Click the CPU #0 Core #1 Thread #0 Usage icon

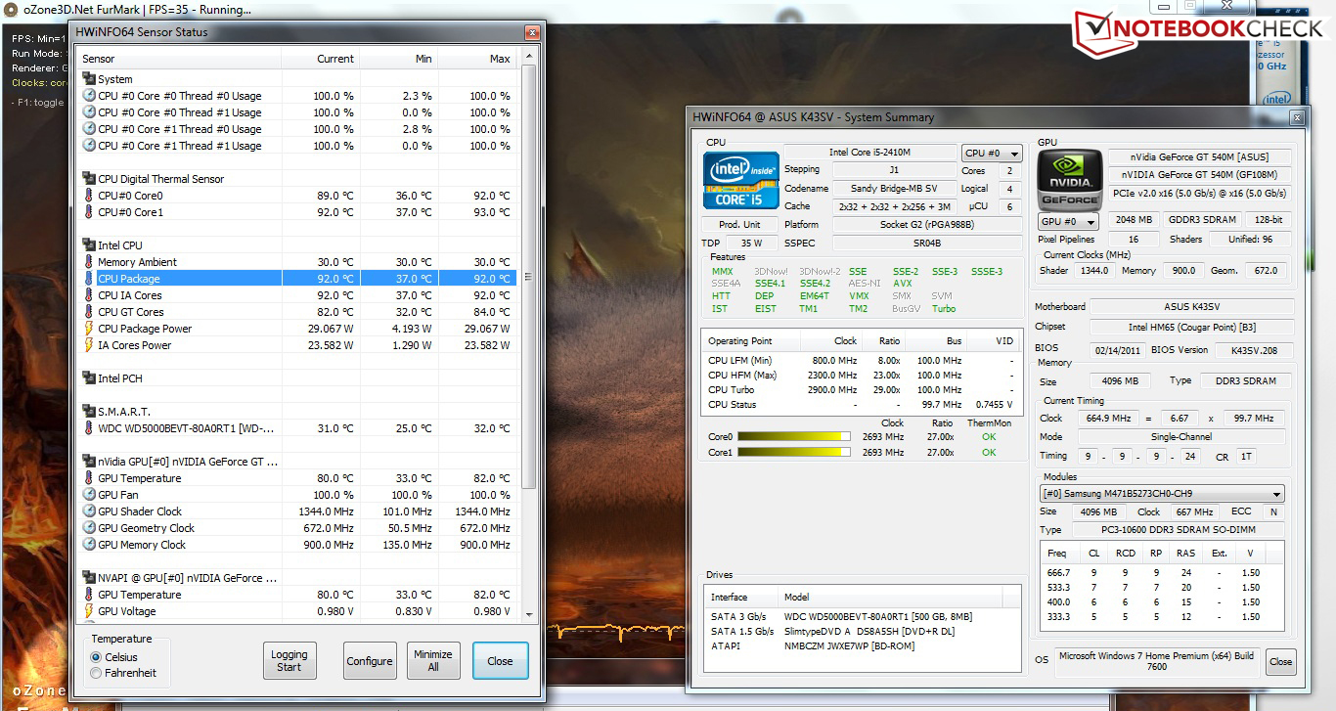pos(89,129)
